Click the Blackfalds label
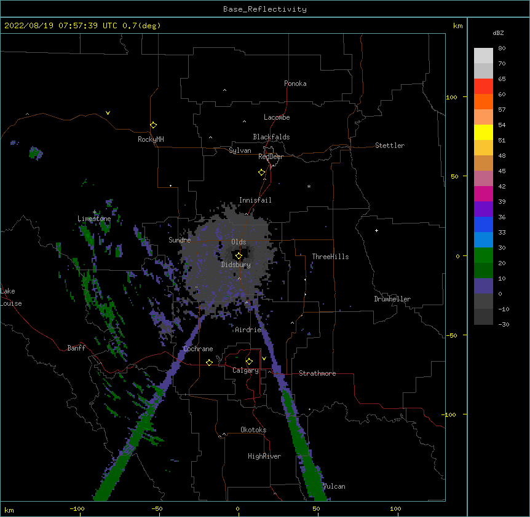Screen dimensions: 530x517 pyautogui.click(x=271, y=137)
